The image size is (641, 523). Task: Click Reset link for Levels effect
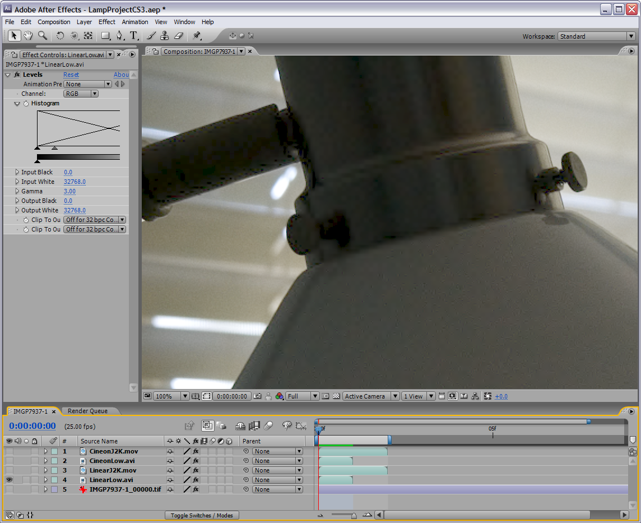[71, 75]
